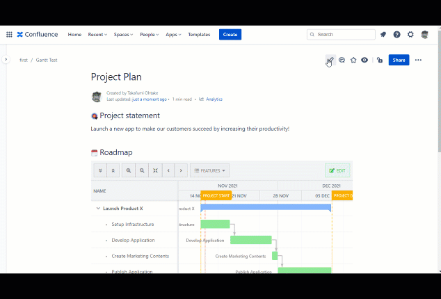The height and width of the screenshot is (299, 441).
Task: Click the blue Create button
Action: click(230, 34)
